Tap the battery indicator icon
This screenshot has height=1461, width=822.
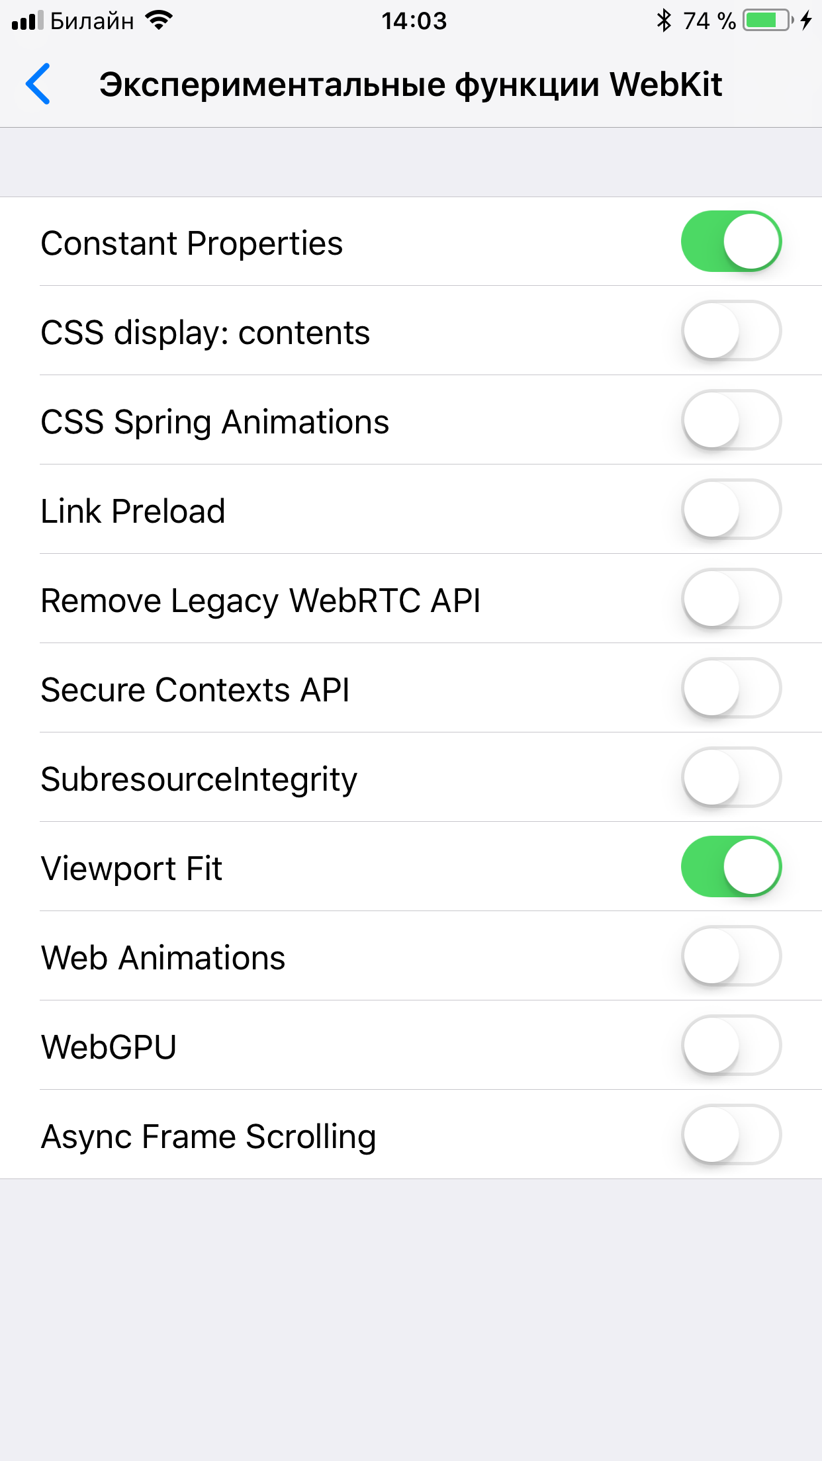coord(768,21)
